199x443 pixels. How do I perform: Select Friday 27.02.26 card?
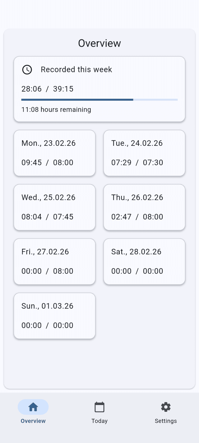click(x=54, y=261)
